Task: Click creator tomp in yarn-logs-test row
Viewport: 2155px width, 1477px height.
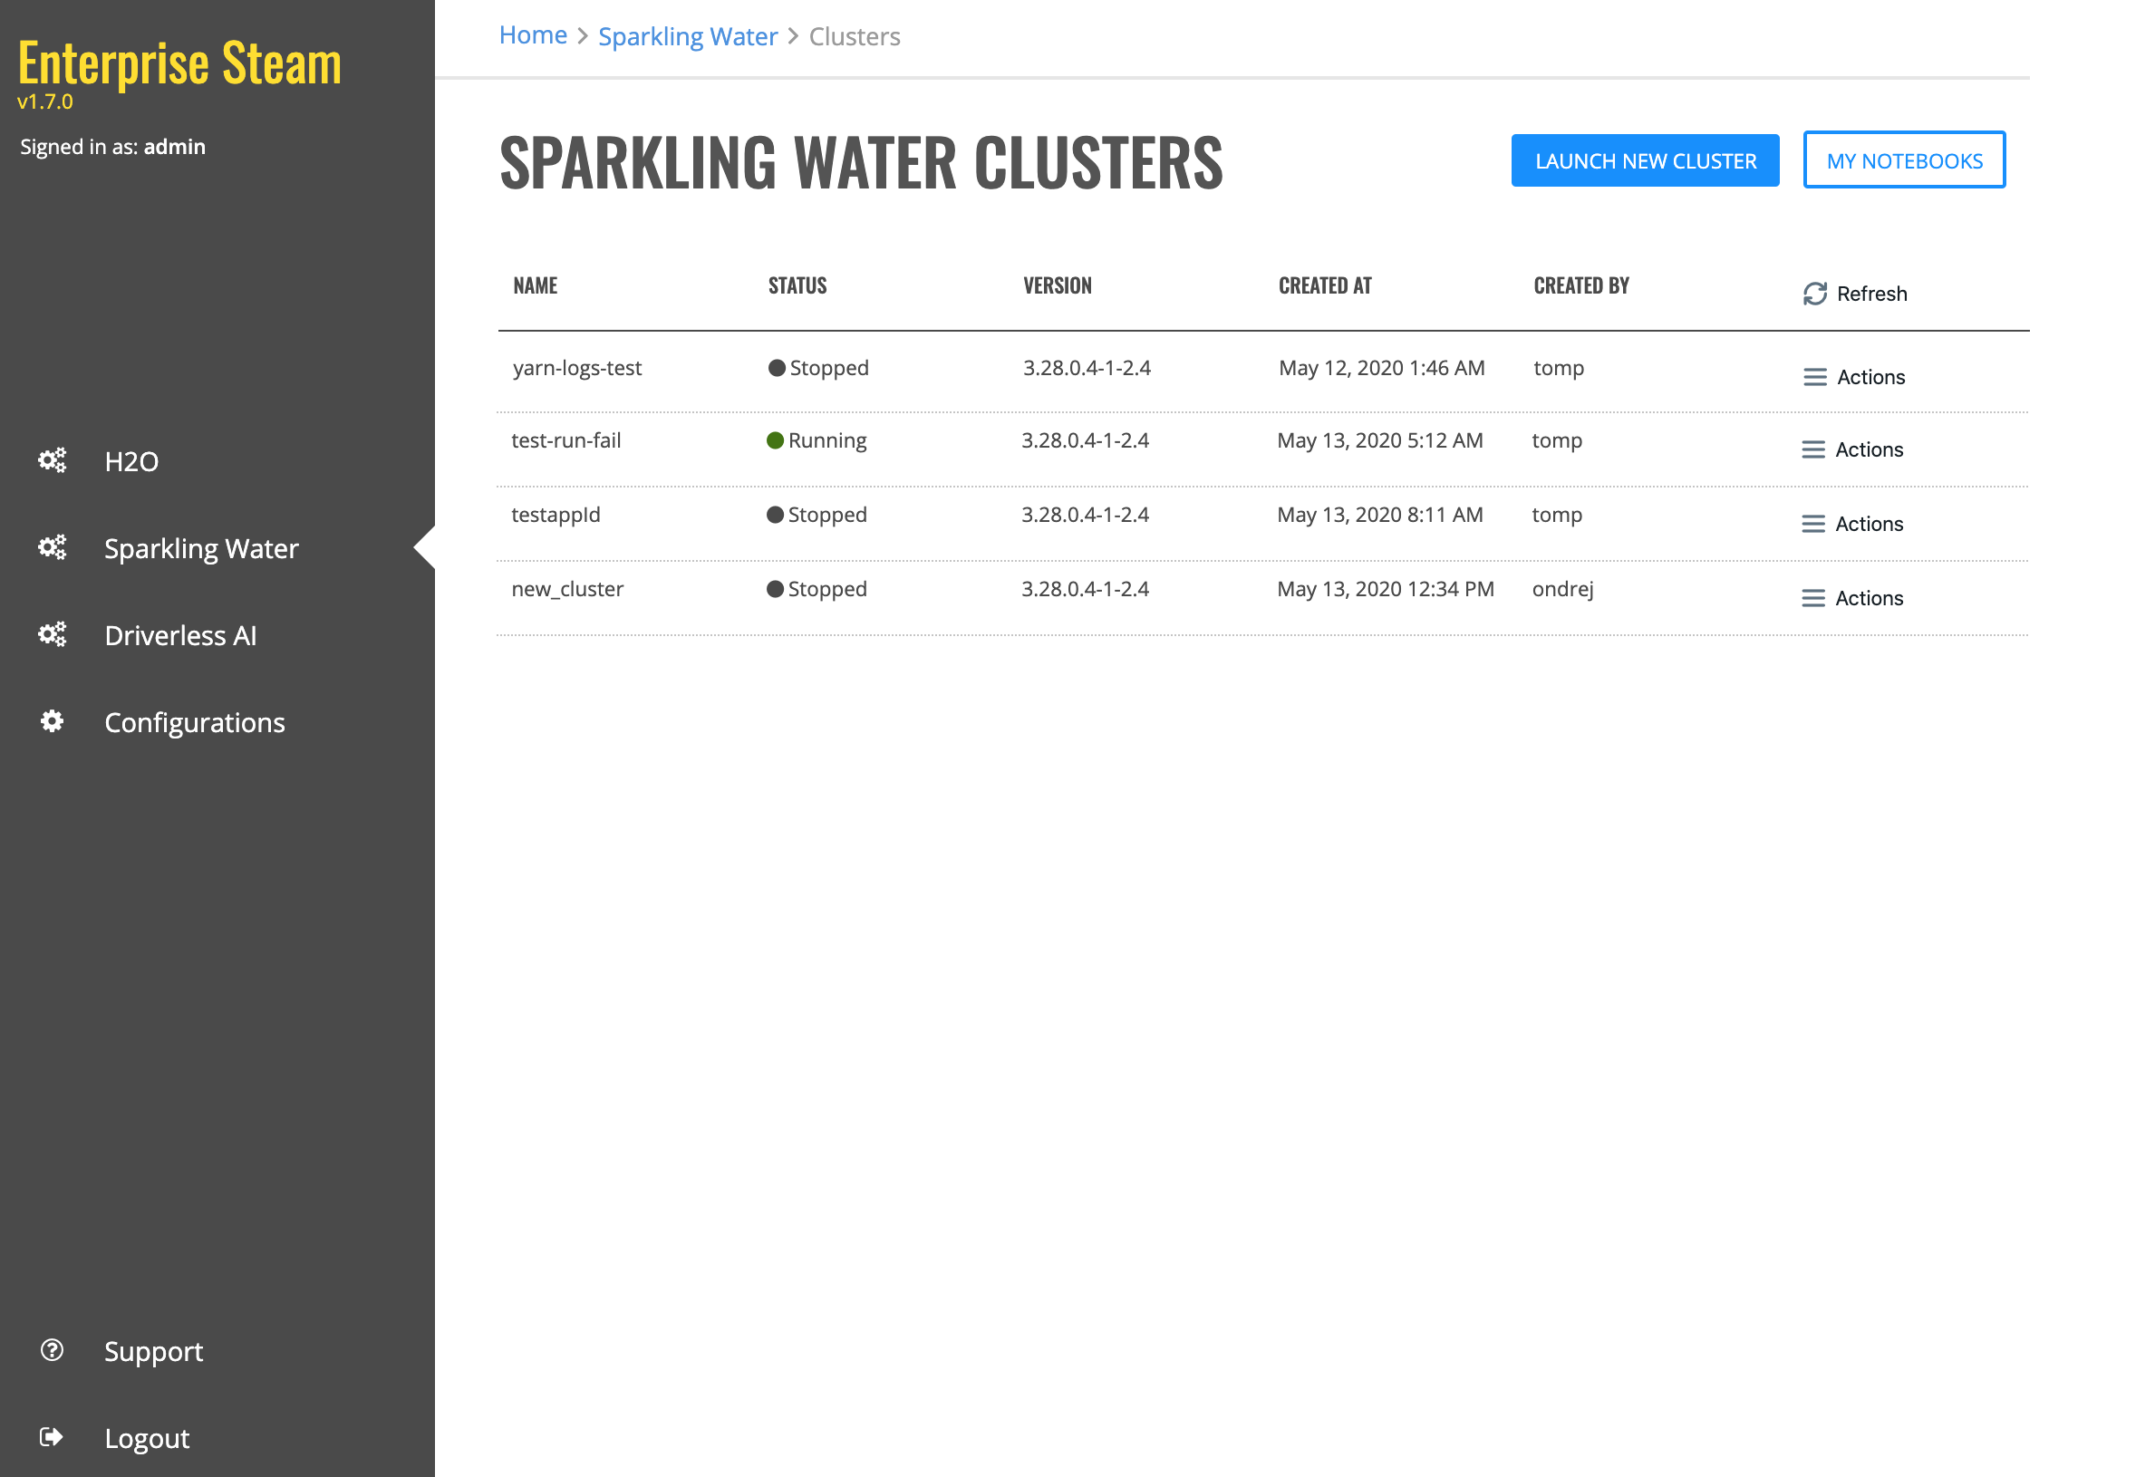Action: pos(1559,368)
